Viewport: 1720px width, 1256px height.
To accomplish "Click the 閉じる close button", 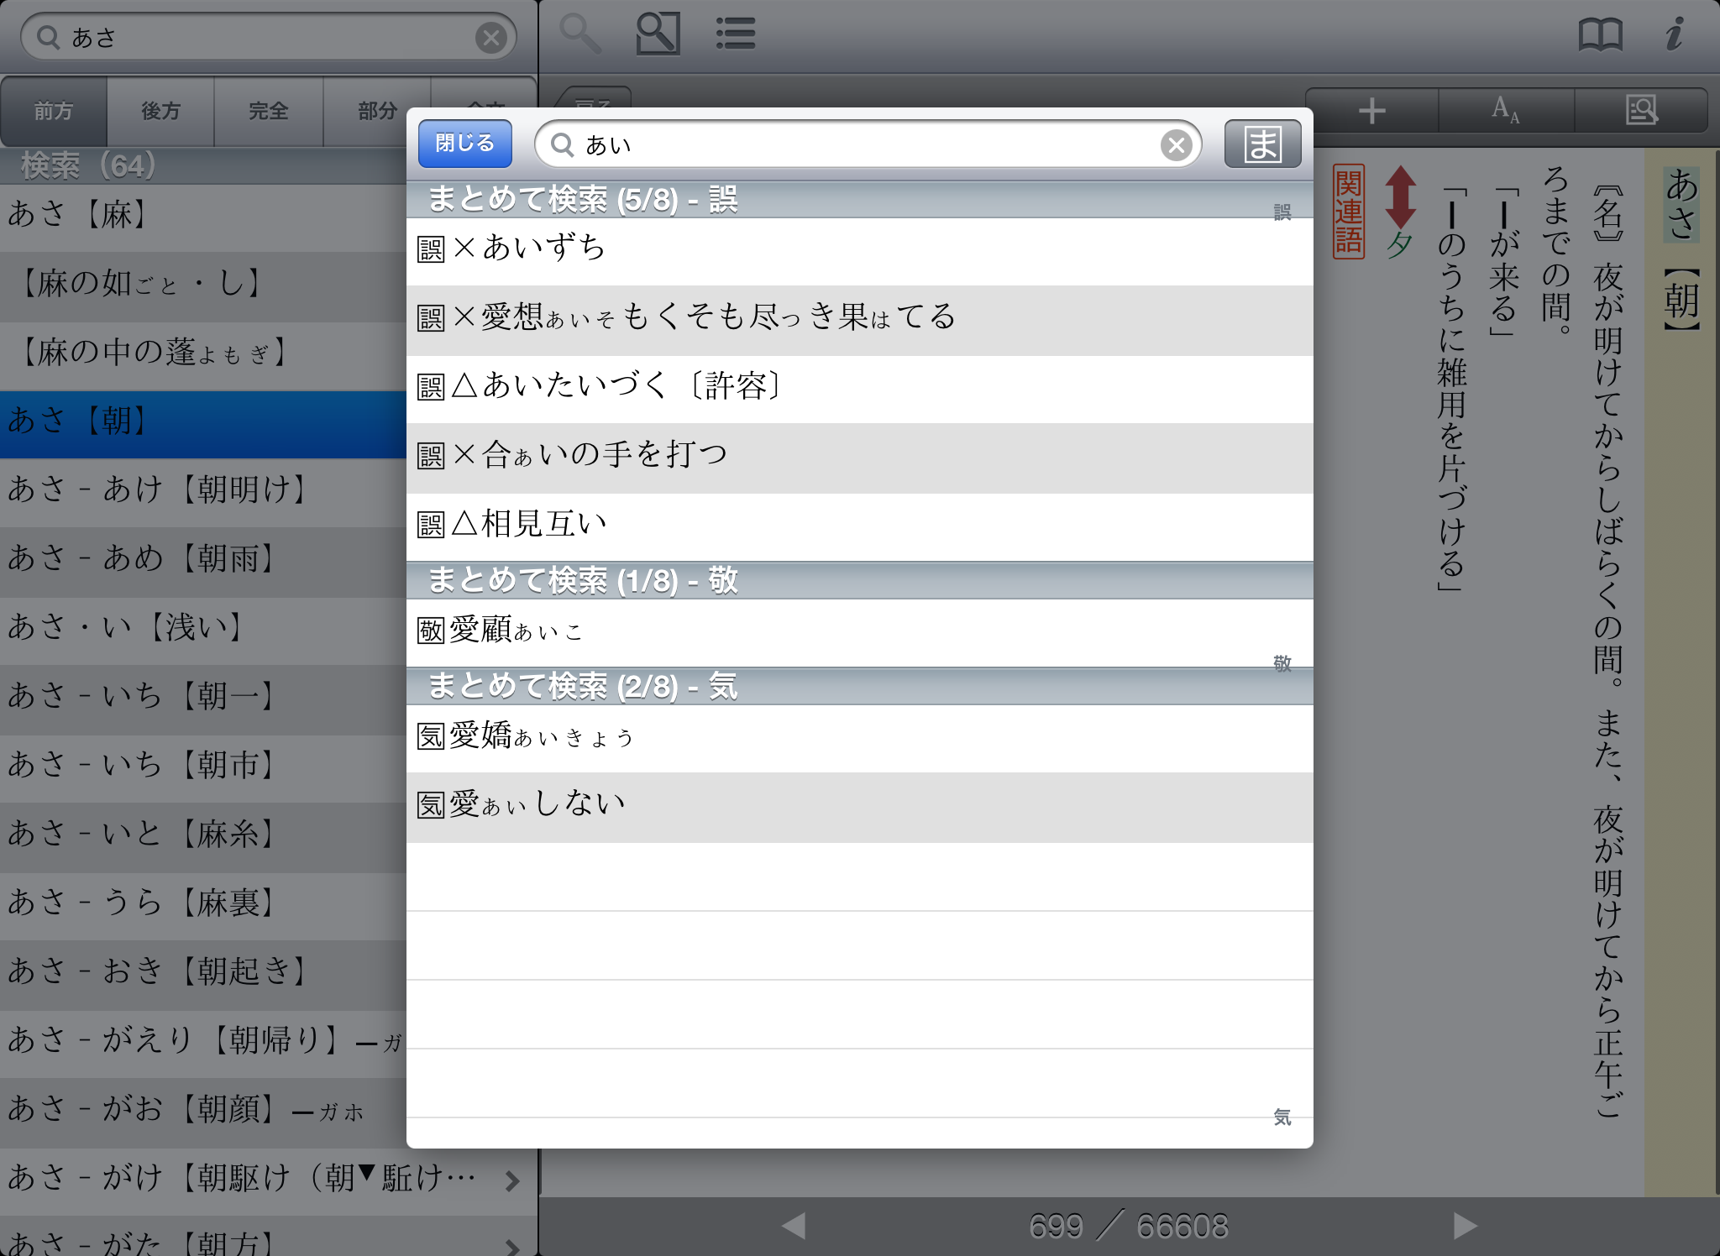I will [x=464, y=144].
